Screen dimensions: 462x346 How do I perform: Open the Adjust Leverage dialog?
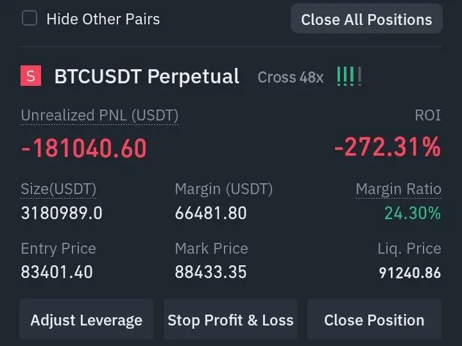pyautogui.click(x=87, y=320)
